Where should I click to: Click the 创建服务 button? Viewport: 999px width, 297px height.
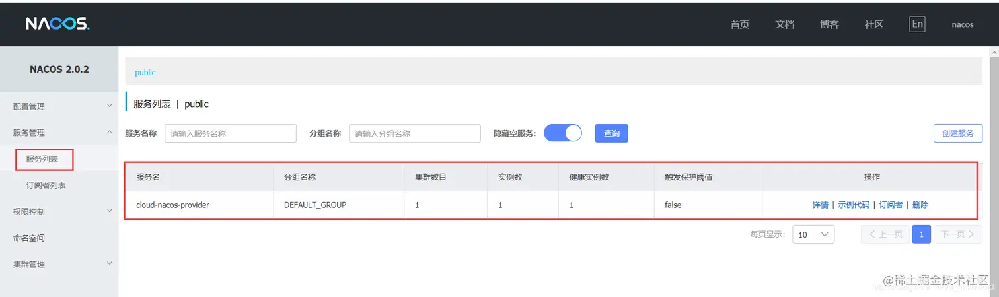point(958,133)
